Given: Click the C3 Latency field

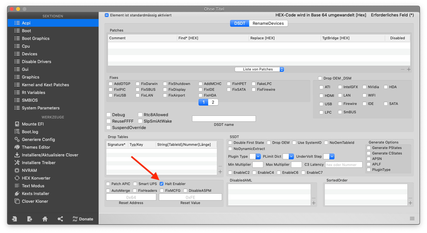Looking at the screenshot, I should point(344,165).
